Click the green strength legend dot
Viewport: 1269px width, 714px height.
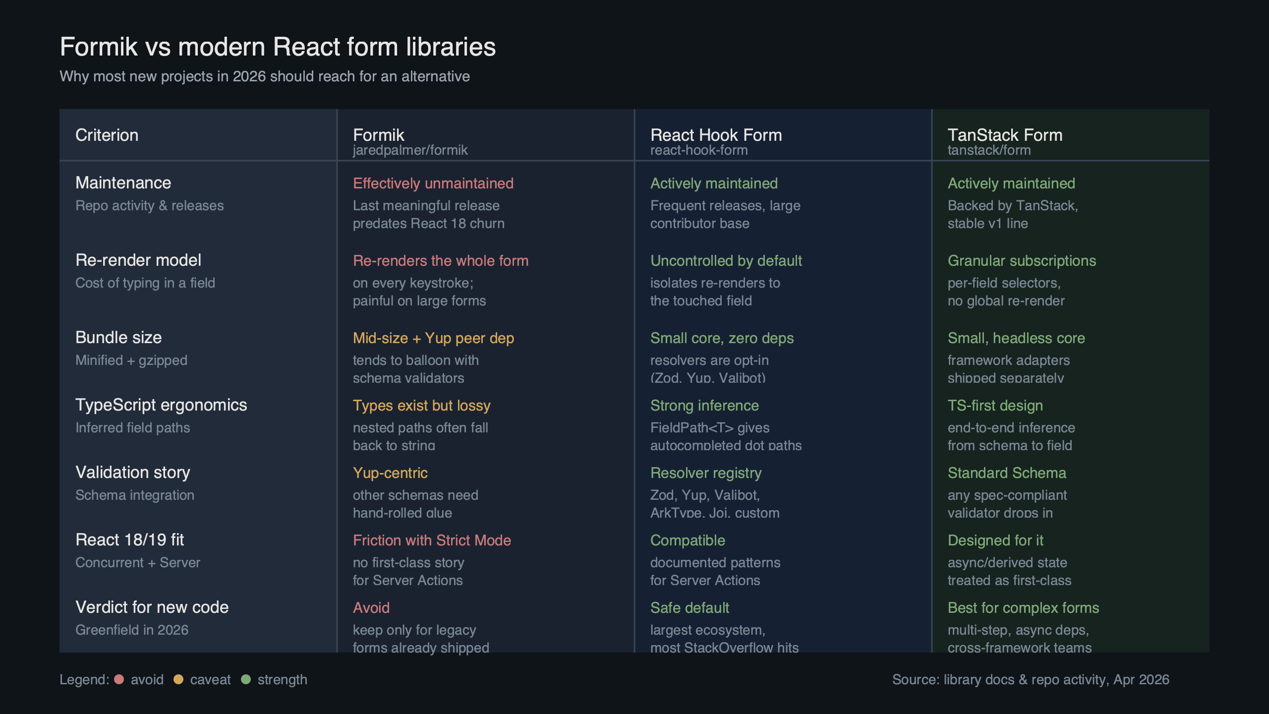coord(246,679)
